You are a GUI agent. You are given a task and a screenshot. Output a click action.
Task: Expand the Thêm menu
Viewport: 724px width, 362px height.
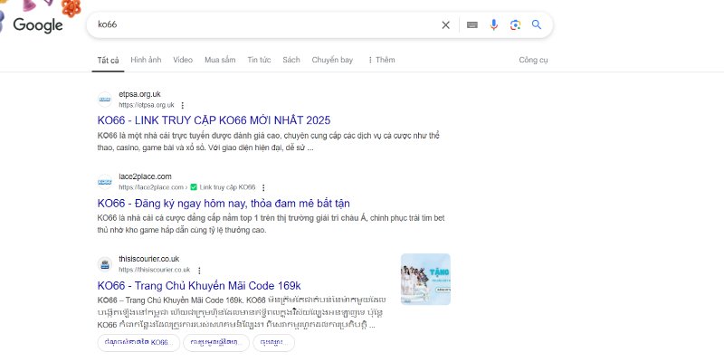click(381, 60)
